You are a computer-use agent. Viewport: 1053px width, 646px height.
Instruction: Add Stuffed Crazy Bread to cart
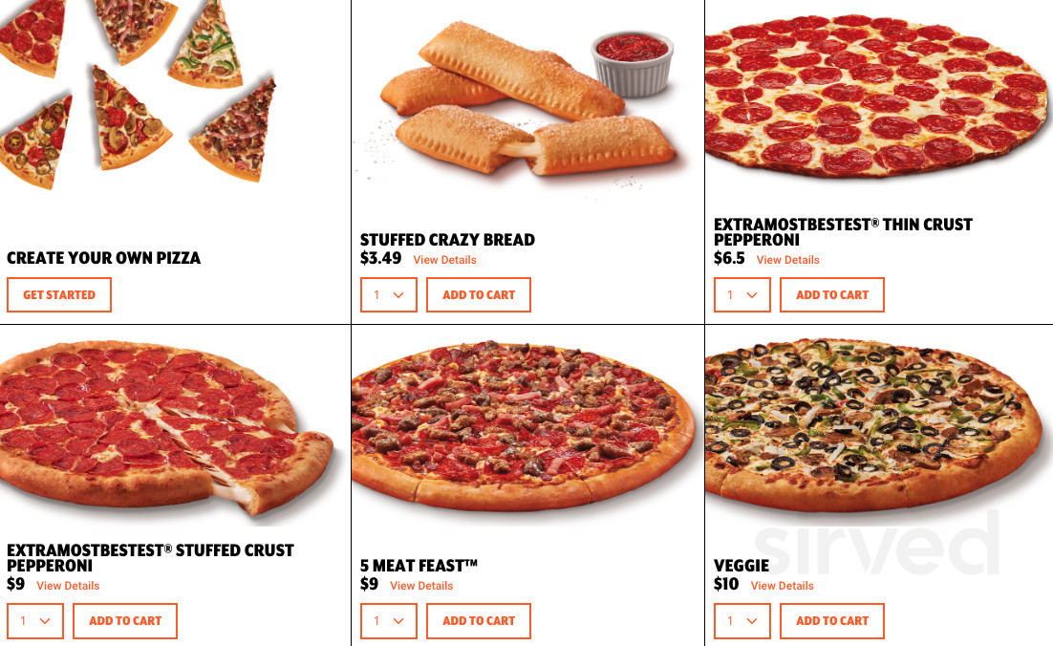pyautogui.click(x=478, y=294)
